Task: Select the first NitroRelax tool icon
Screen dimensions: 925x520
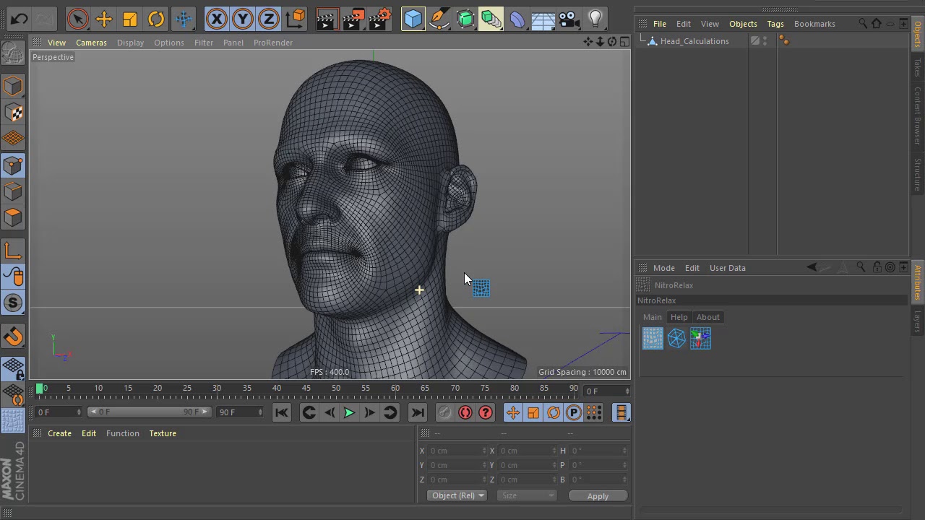Action: pos(653,338)
